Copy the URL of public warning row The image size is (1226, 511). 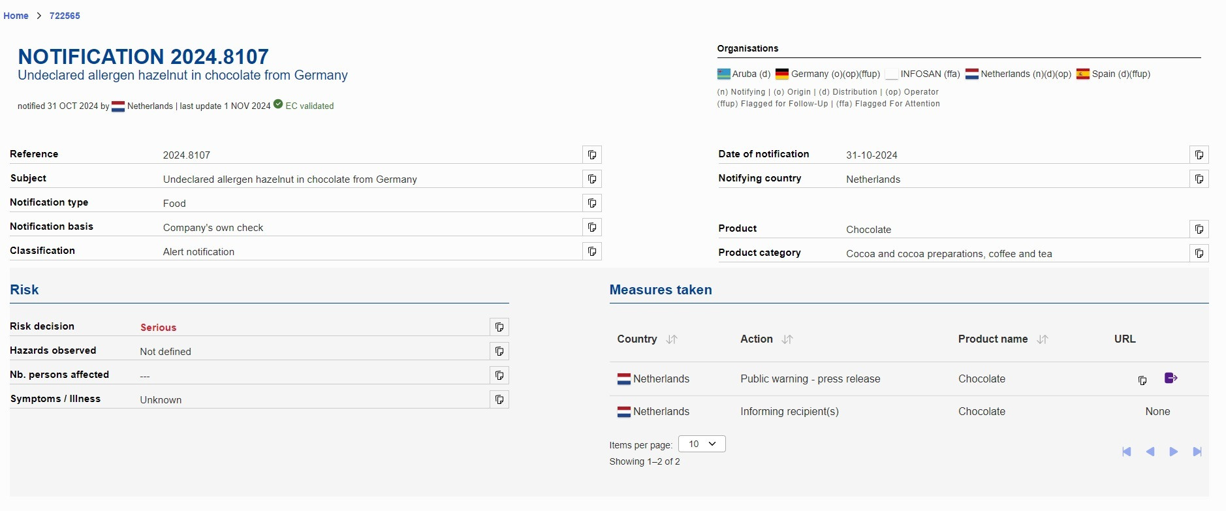click(1142, 380)
